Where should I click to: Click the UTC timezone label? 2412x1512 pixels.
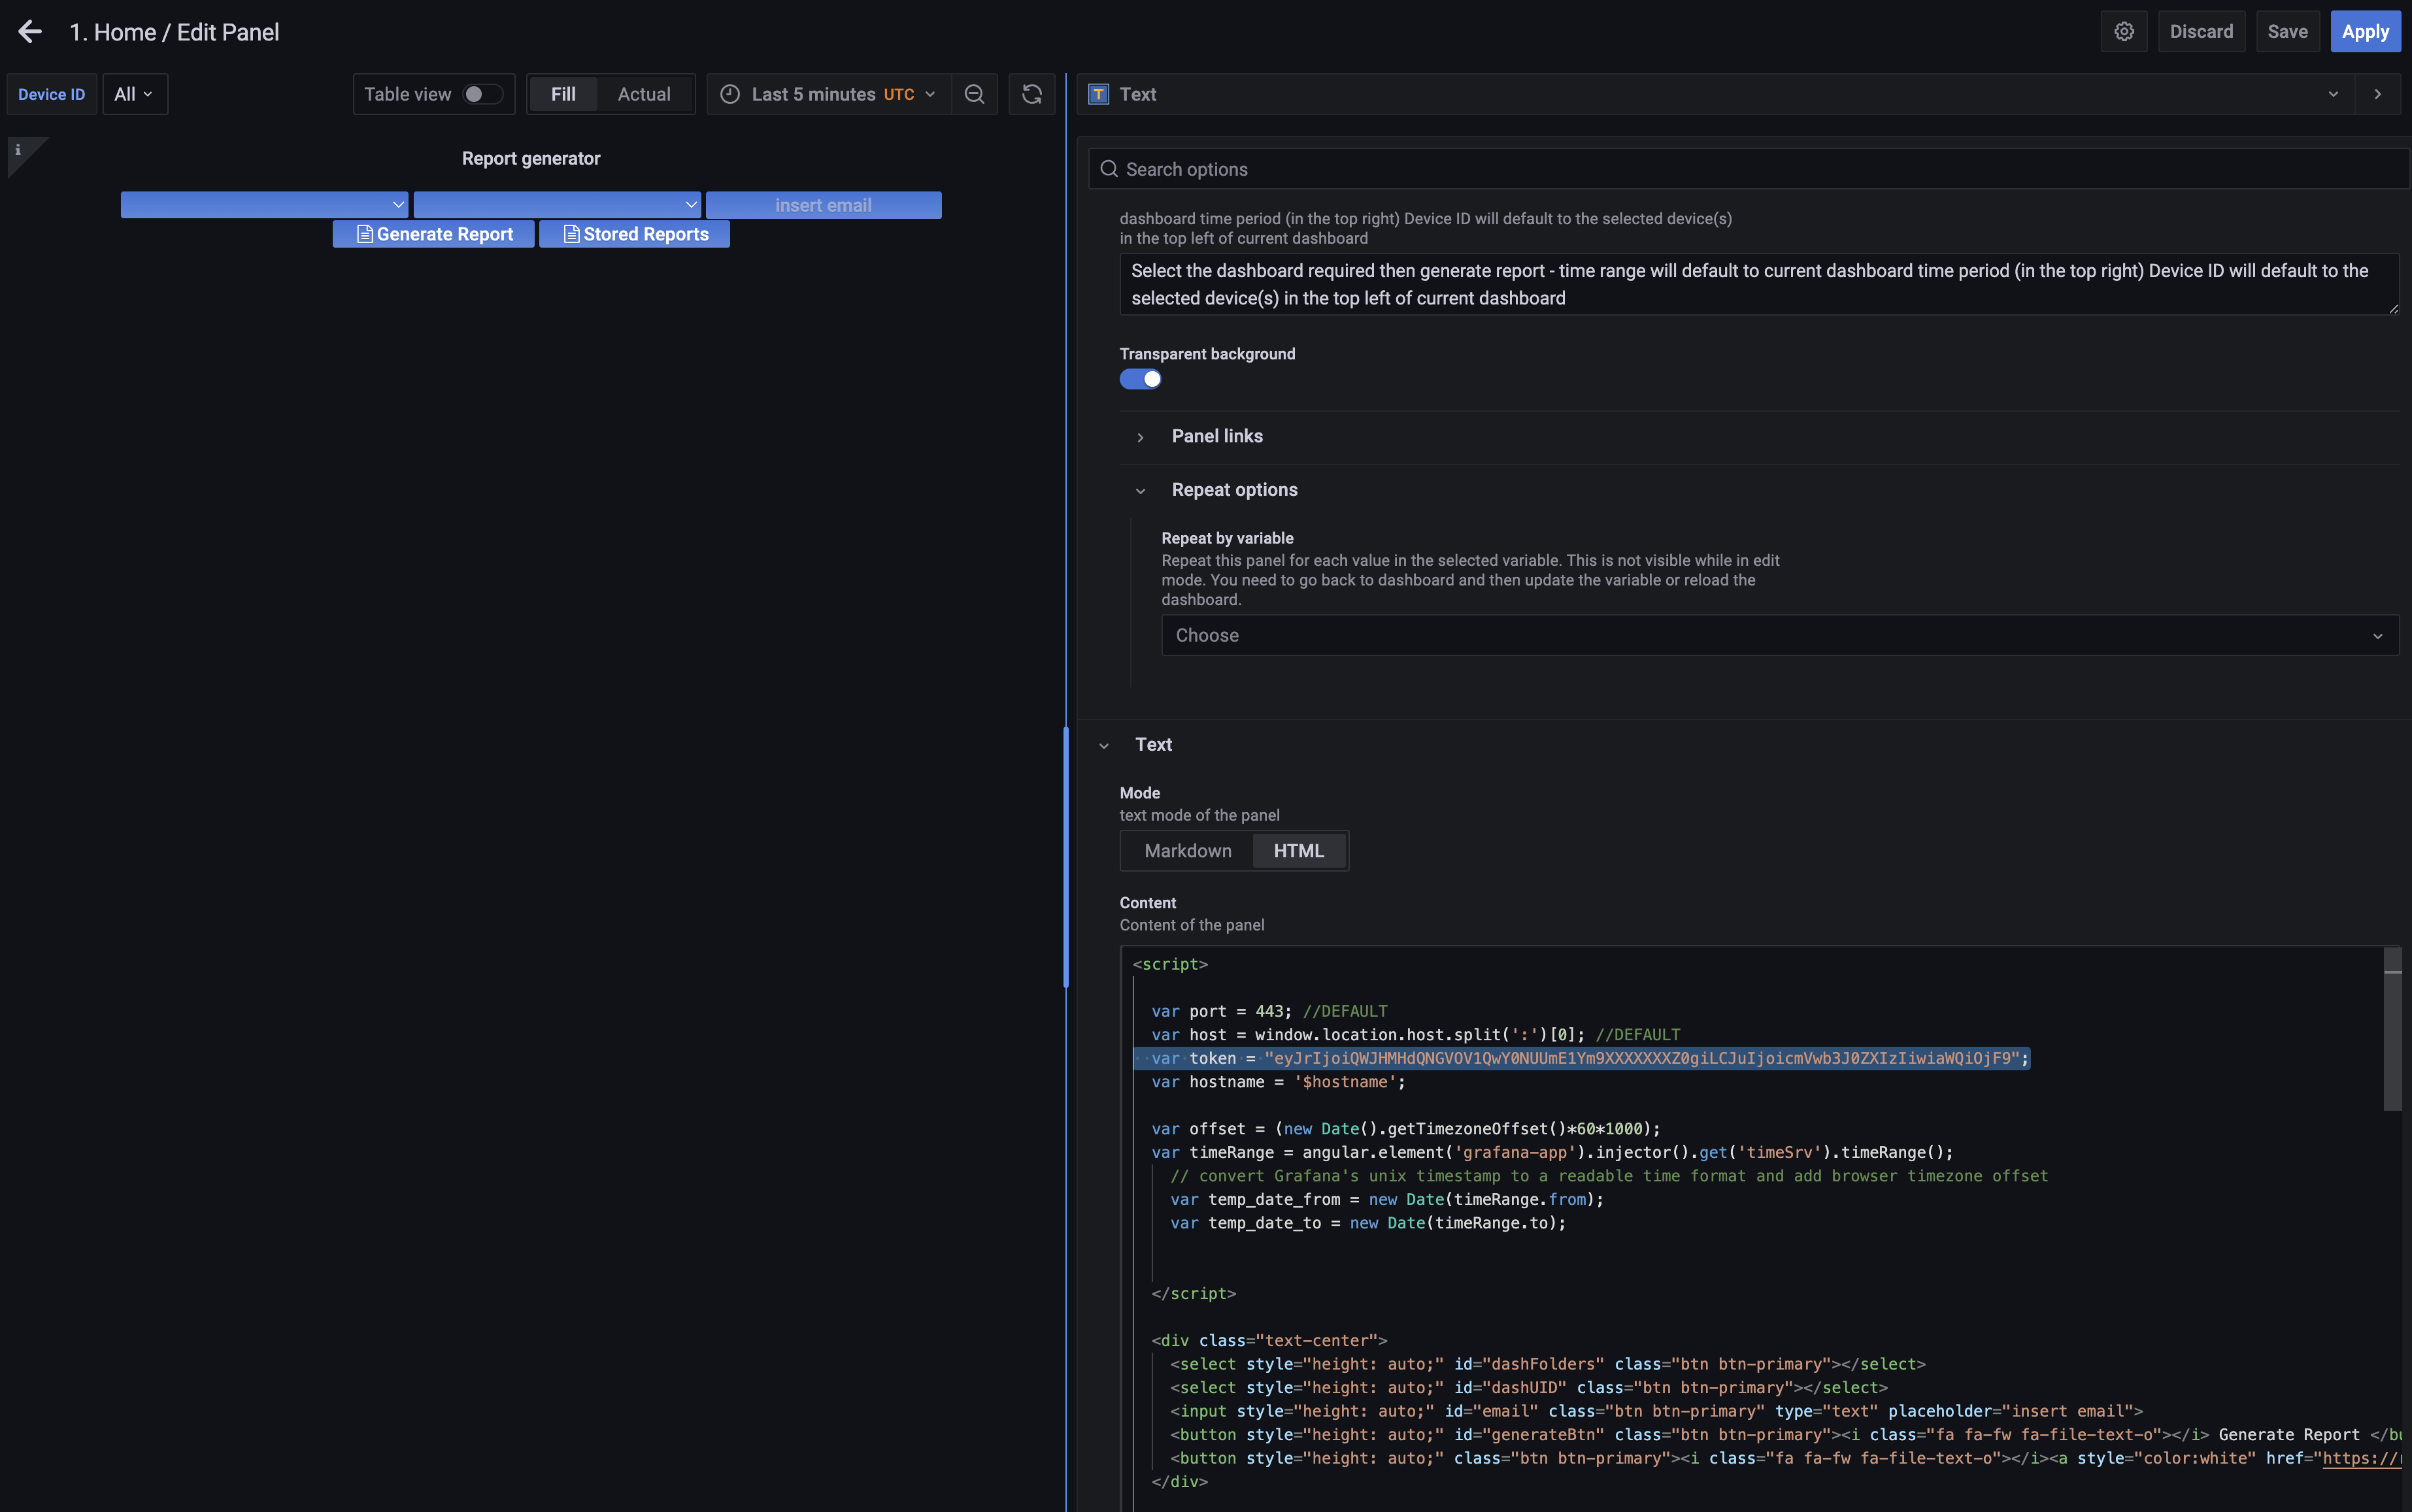point(898,94)
